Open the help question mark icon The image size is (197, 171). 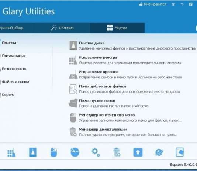(x=191, y=4)
